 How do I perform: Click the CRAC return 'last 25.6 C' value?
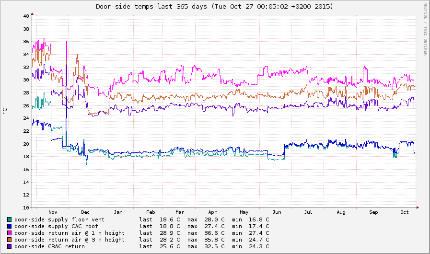(x=160, y=247)
